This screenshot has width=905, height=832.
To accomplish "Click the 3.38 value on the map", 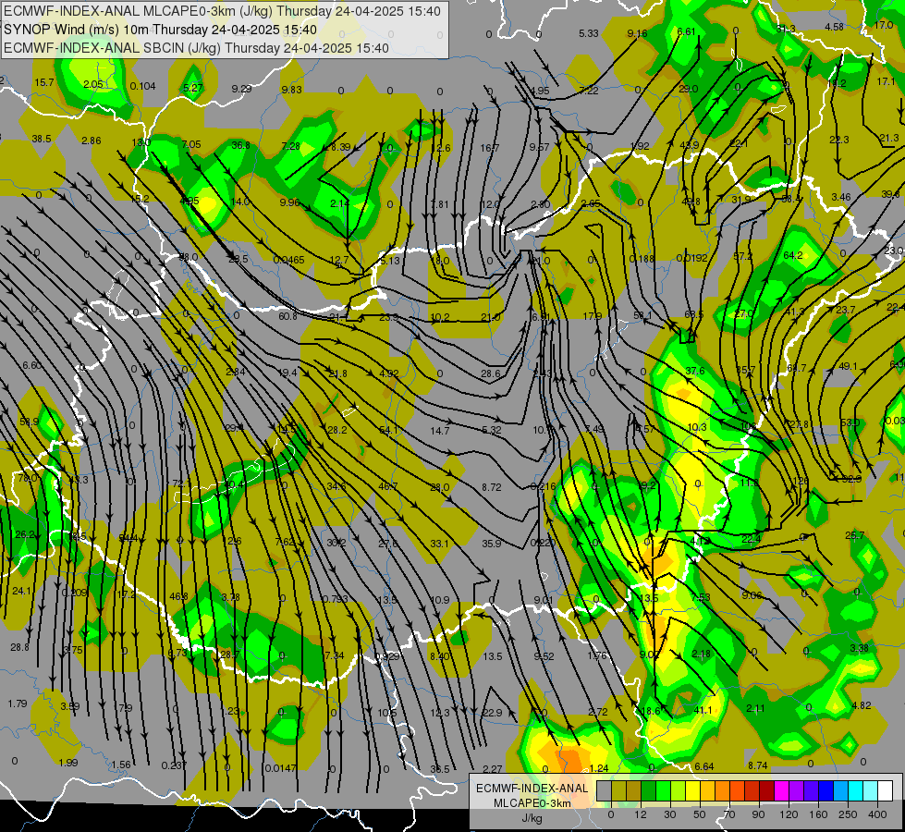I will pyautogui.click(x=860, y=648).
